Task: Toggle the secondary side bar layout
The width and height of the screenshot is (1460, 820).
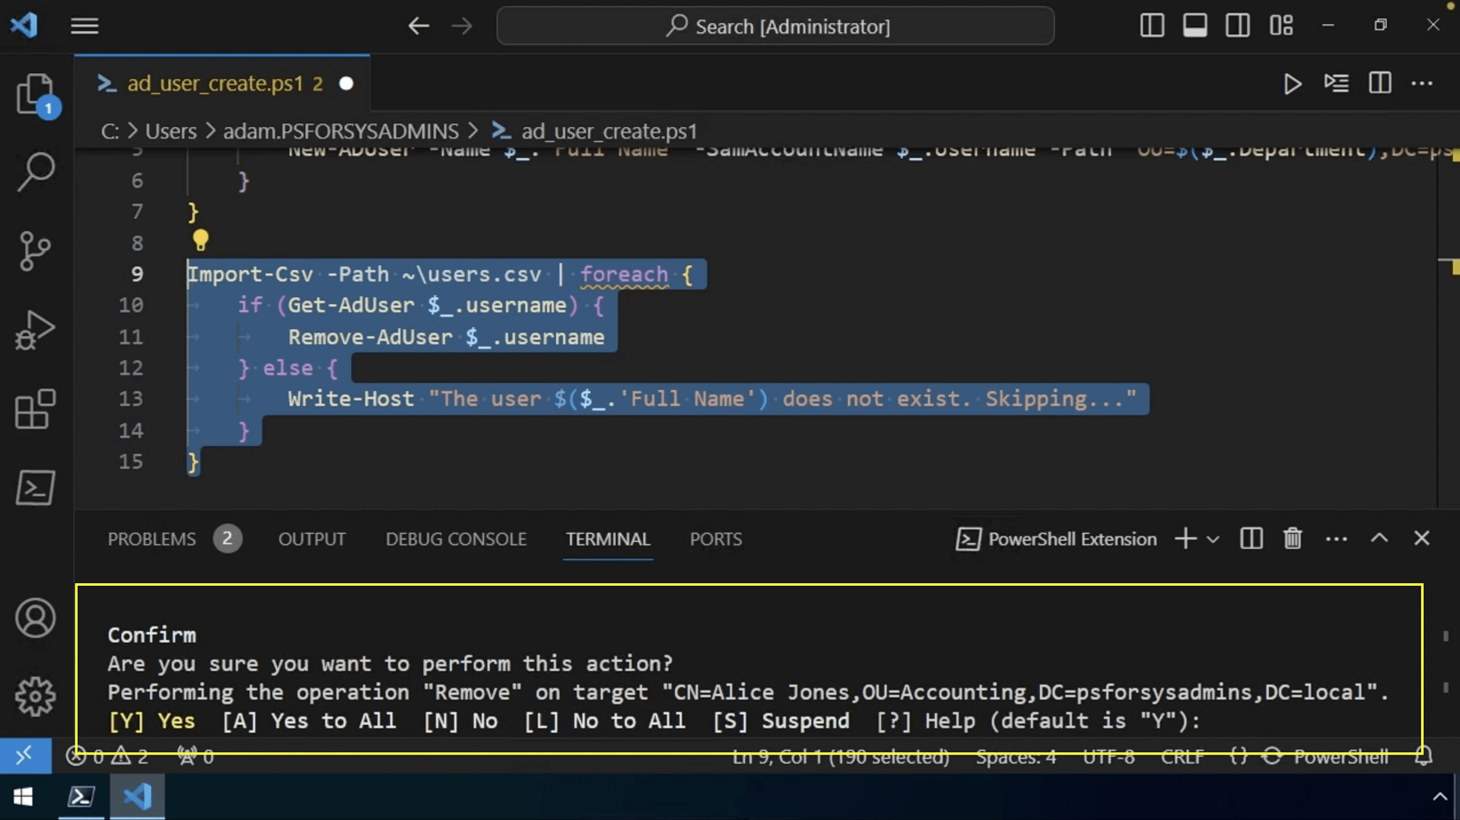Action: tap(1238, 26)
